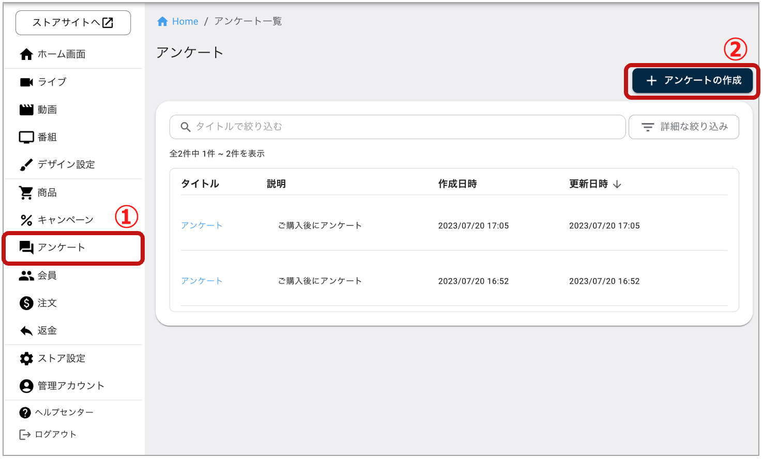Open the store site via ストアサイトへ button

pyautogui.click(x=73, y=23)
